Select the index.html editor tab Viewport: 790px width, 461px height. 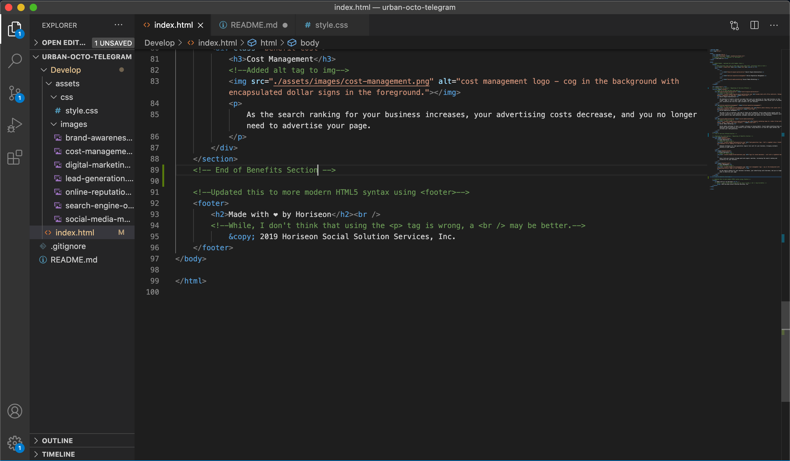[x=173, y=25]
